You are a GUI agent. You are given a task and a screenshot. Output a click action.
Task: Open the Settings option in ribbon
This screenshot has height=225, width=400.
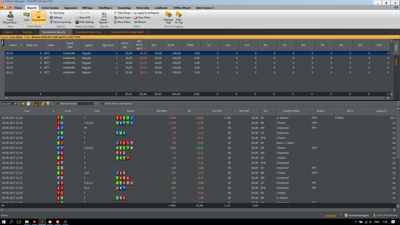click(x=56, y=17)
